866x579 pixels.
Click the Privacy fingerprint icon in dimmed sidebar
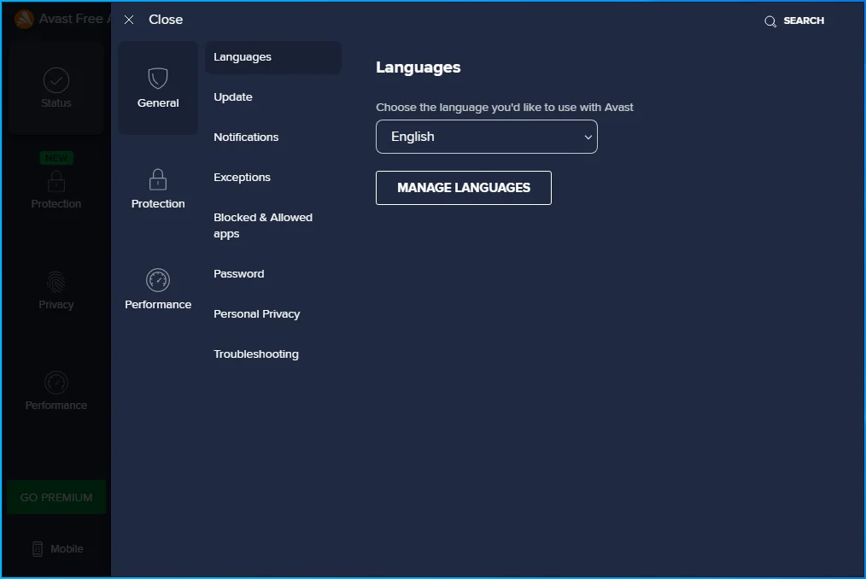(56, 283)
